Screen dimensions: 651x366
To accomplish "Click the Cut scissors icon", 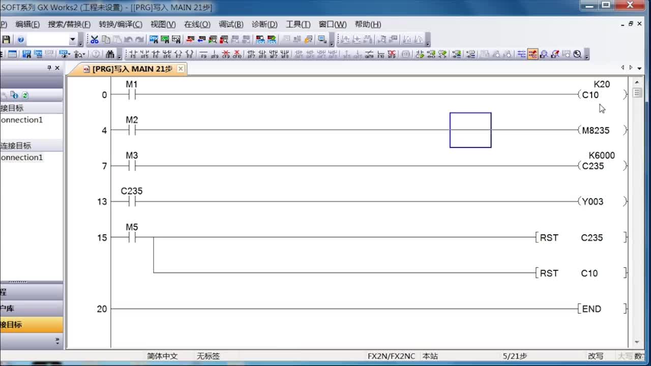I will tap(95, 40).
